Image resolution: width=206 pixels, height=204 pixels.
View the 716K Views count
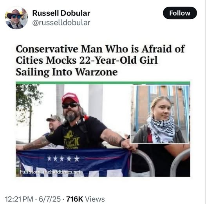[86, 199]
